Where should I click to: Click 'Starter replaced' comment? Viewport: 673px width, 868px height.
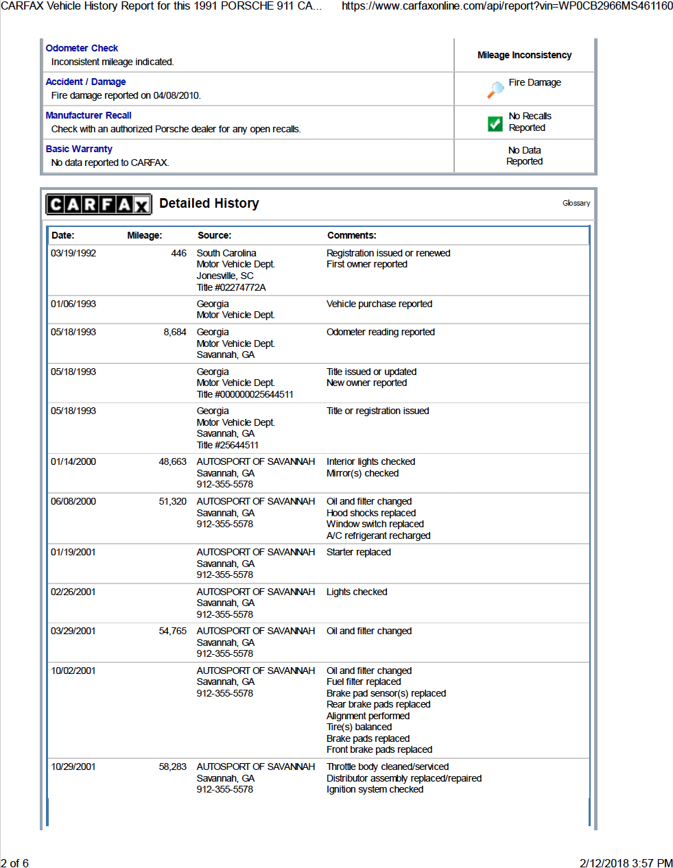click(x=359, y=552)
